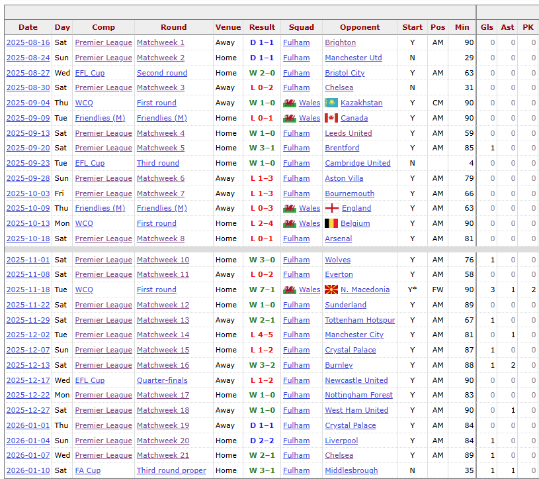This screenshot has height=479, width=539.
Task: Open FA Cup Third round proper link
Action: 171,470
